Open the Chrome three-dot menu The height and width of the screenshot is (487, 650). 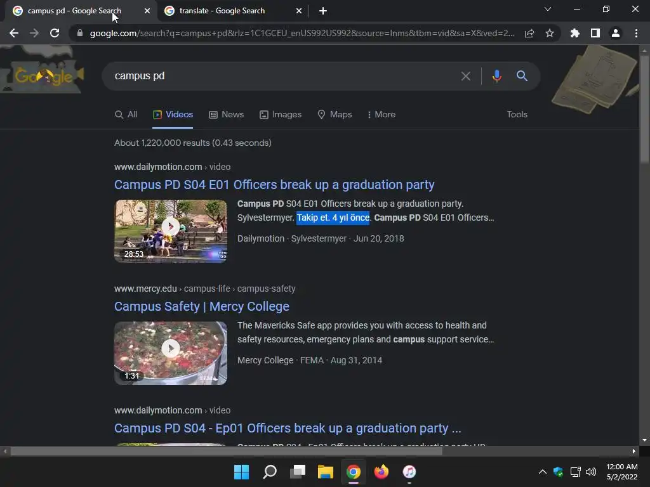tap(636, 33)
